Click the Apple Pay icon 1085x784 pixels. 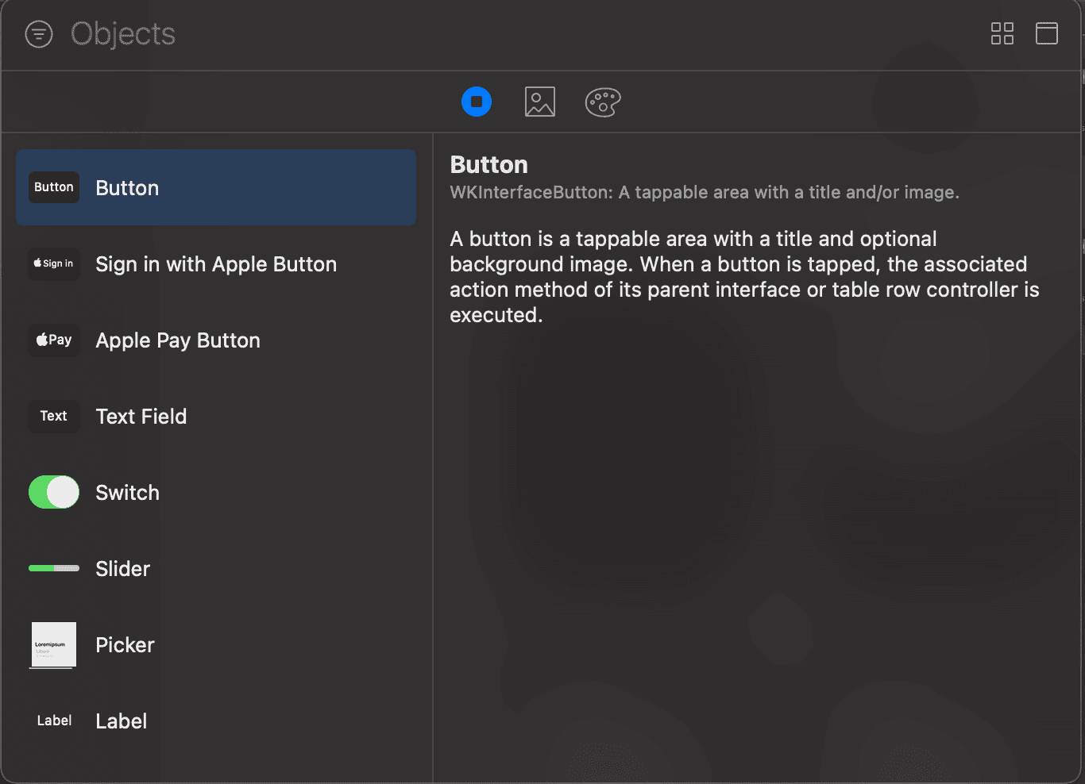point(54,340)
